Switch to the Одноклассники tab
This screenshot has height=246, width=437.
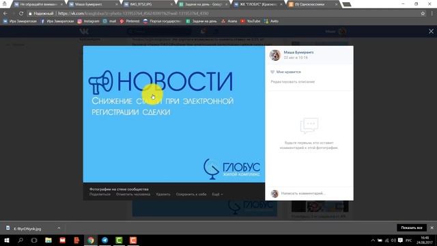(313, 4)
